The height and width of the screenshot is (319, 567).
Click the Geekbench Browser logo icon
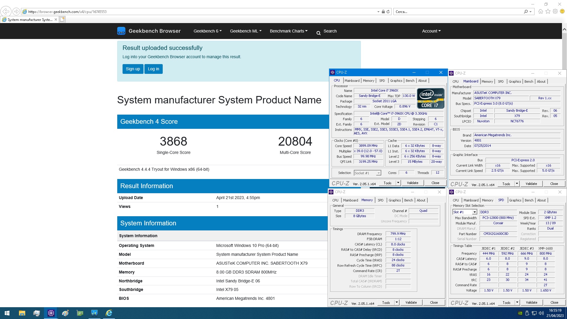(x=121, y=31)
